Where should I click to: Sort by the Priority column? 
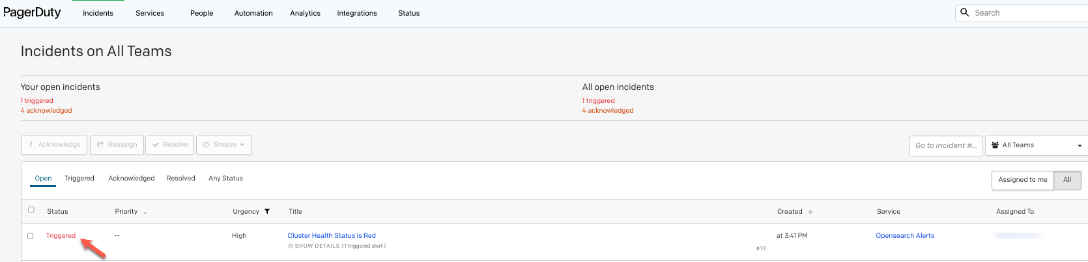tap(131, 212)
